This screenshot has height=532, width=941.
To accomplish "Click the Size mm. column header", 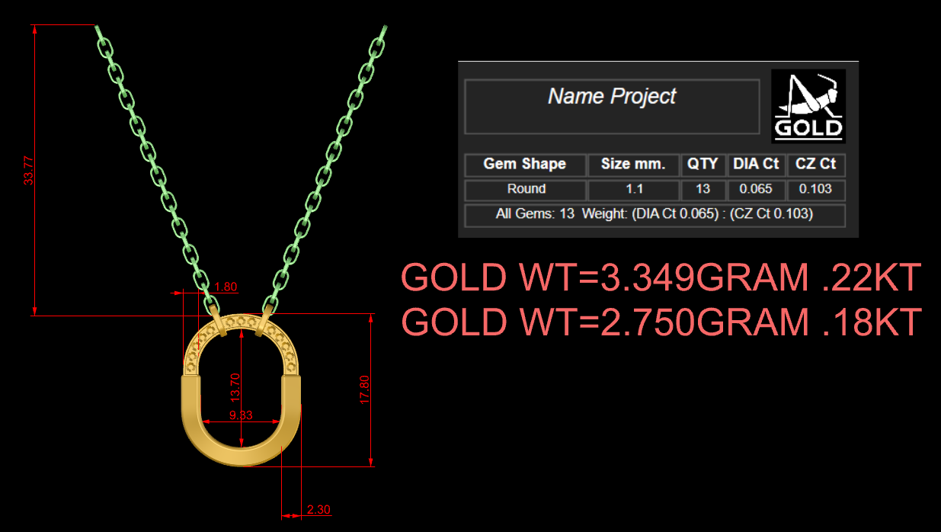I will pyautogui.click(x=633, y=165).
